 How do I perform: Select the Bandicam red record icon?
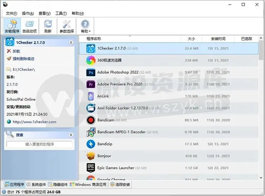(91, 120)
